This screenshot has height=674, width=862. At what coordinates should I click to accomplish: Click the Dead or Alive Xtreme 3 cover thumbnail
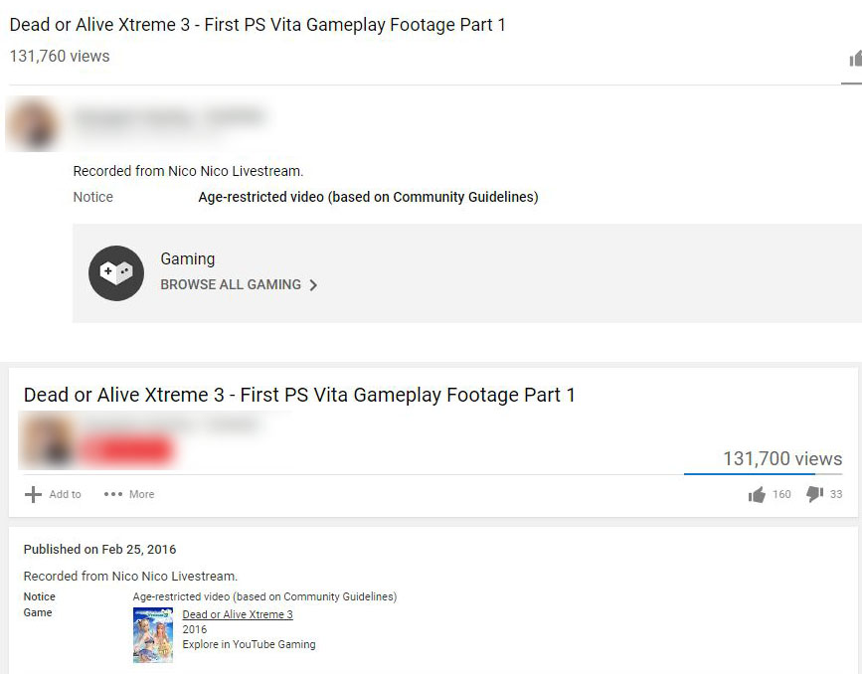click(x=153, y=635)
